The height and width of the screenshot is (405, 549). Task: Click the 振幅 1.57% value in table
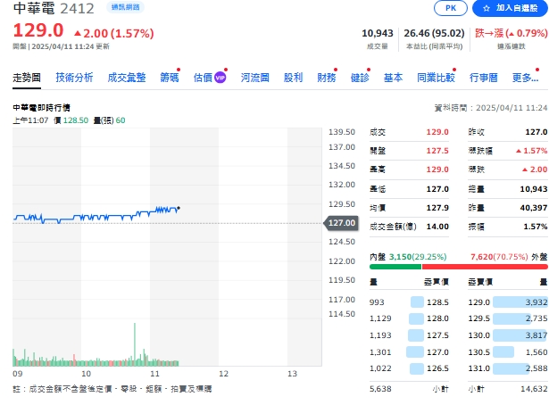536,227
